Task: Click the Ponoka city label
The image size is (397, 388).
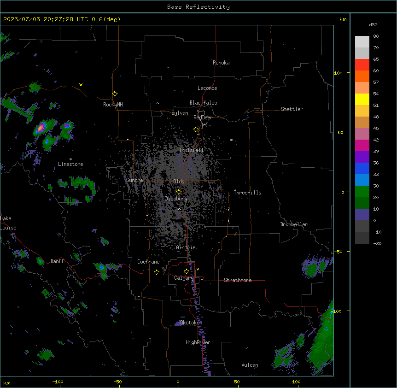Action: [221, 63]
